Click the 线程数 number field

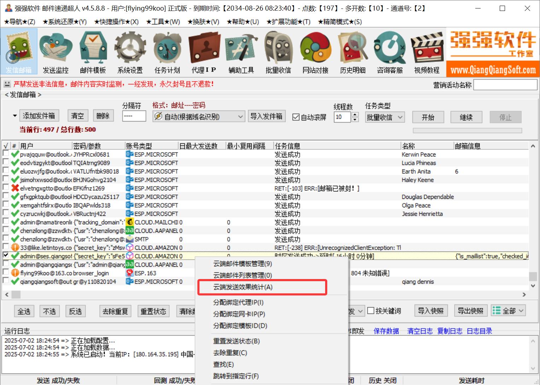click(342, 117)
